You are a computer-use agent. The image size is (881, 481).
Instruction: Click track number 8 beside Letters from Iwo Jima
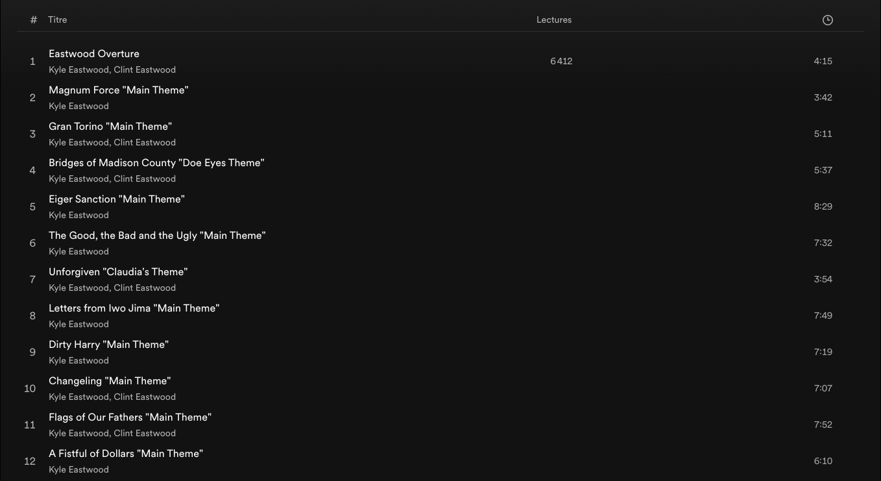click(x=32, y=315)
